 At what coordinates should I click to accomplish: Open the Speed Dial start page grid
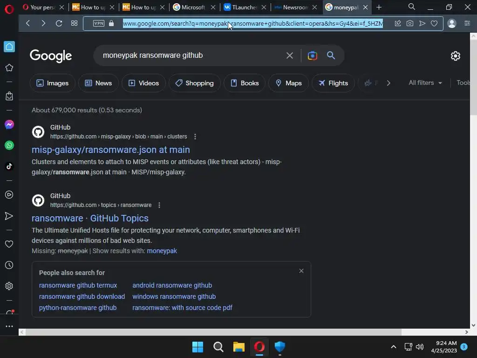[74, 23]
